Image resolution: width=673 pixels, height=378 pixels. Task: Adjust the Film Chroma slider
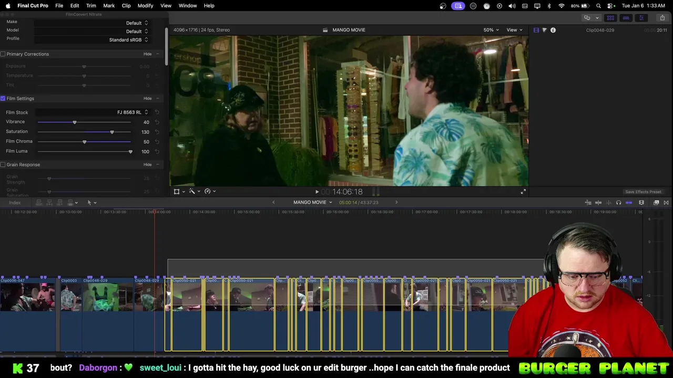(x=84, y=142)
